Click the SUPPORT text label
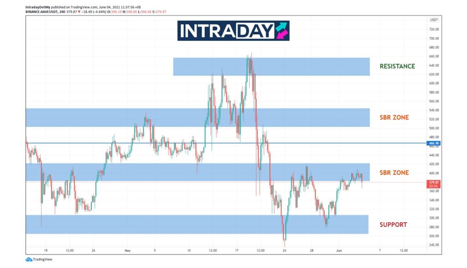This screenshot has height=268, width=467. coord(393,225)
